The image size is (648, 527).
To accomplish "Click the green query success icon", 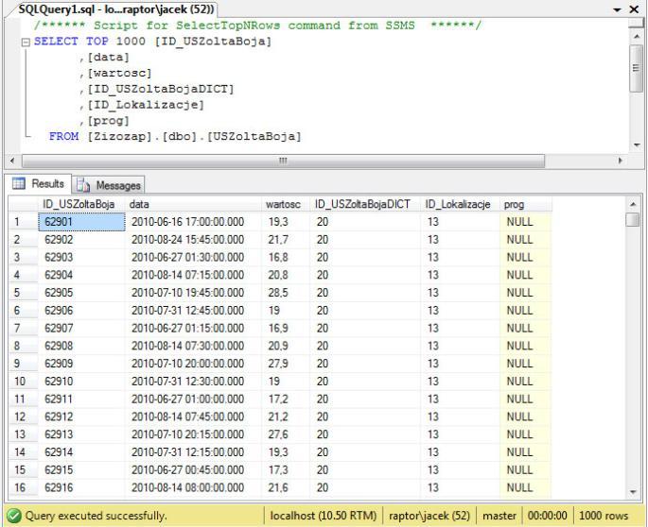I will (x=14, y=516).
